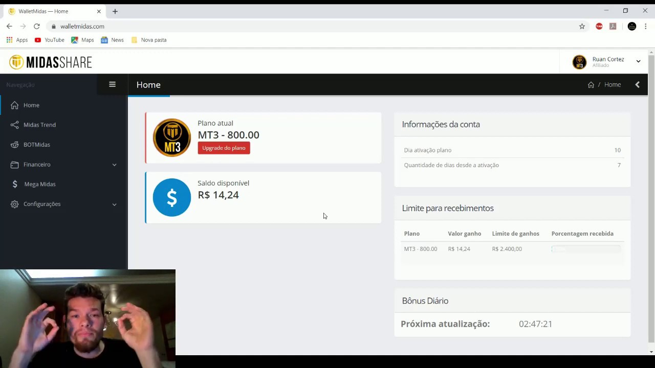Expand the Financeiro submenu chevron
Viewport: 655px width, 368px height.
click(x=114, y=165)
